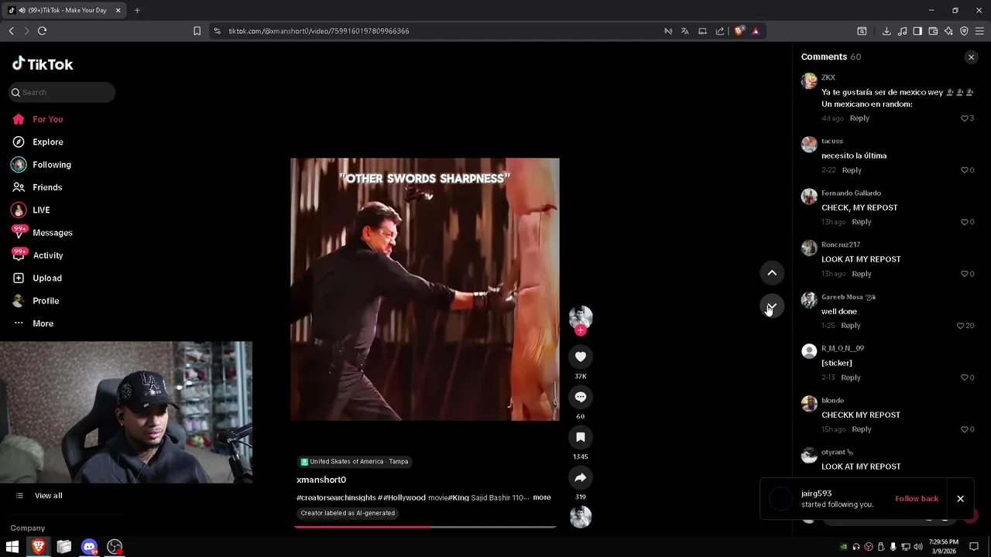Click the TikTok logo
Screen dimensions: 991x557
43,64
